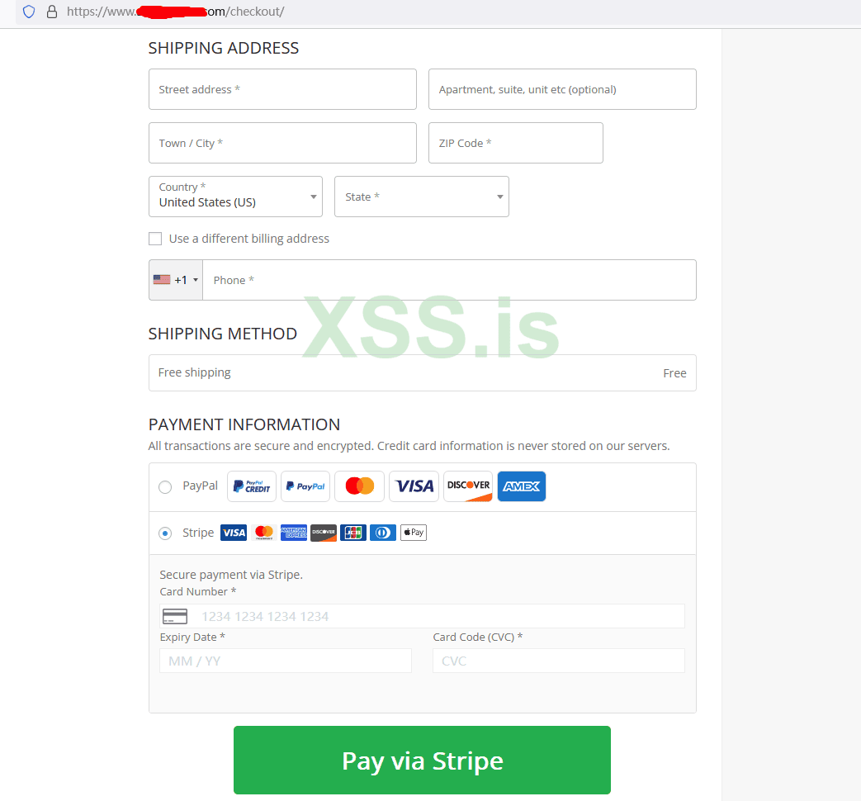Click the ZIP Code field

[516, 143]
